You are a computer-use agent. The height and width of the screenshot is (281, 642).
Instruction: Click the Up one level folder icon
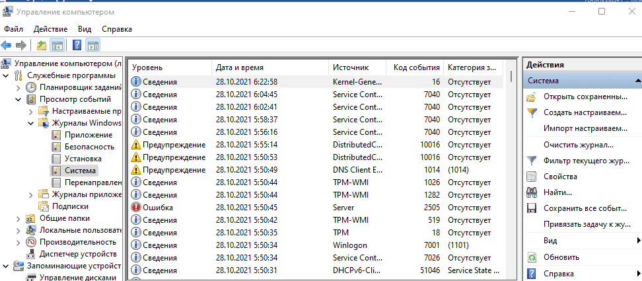pos(42,46)
